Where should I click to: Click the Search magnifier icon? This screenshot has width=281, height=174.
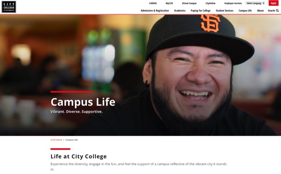coord(277,11)
